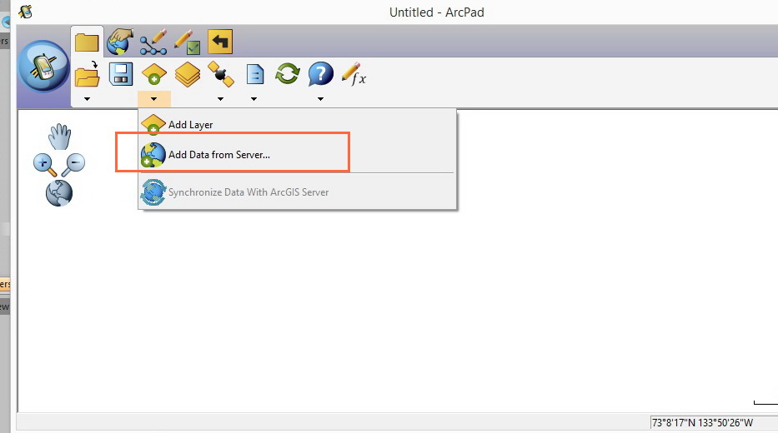Click Synchronize Data With ArcGIS Server item
Screen dimensions: 778x433
click(x=297, y=192)
